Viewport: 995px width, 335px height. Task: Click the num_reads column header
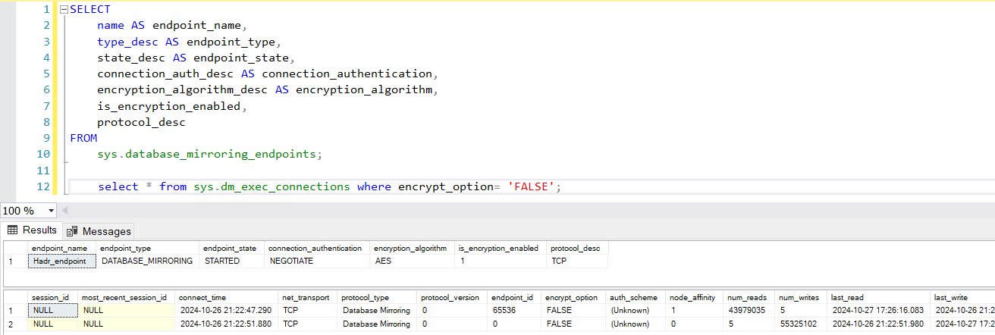click(750, 298)
